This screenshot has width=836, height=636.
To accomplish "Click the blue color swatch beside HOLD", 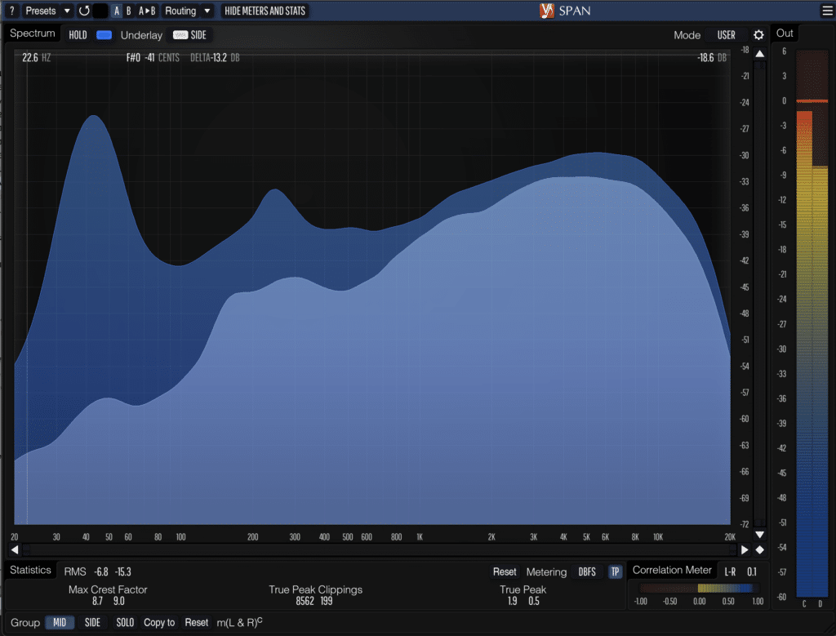I will click(104, 35).
